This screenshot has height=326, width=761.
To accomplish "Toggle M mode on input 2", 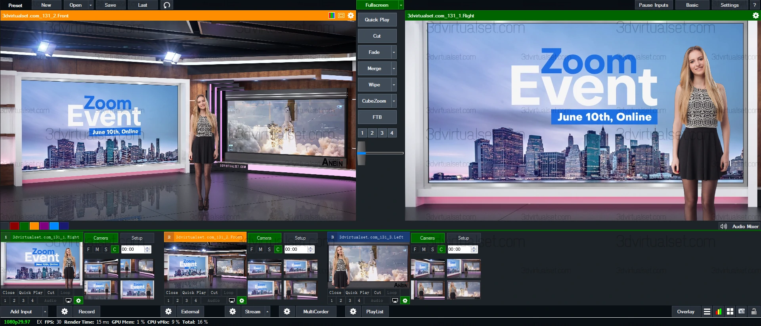I will click(260, 249).
